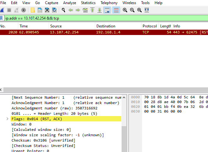Open the Help menu
208x152 pixels.
159,3
